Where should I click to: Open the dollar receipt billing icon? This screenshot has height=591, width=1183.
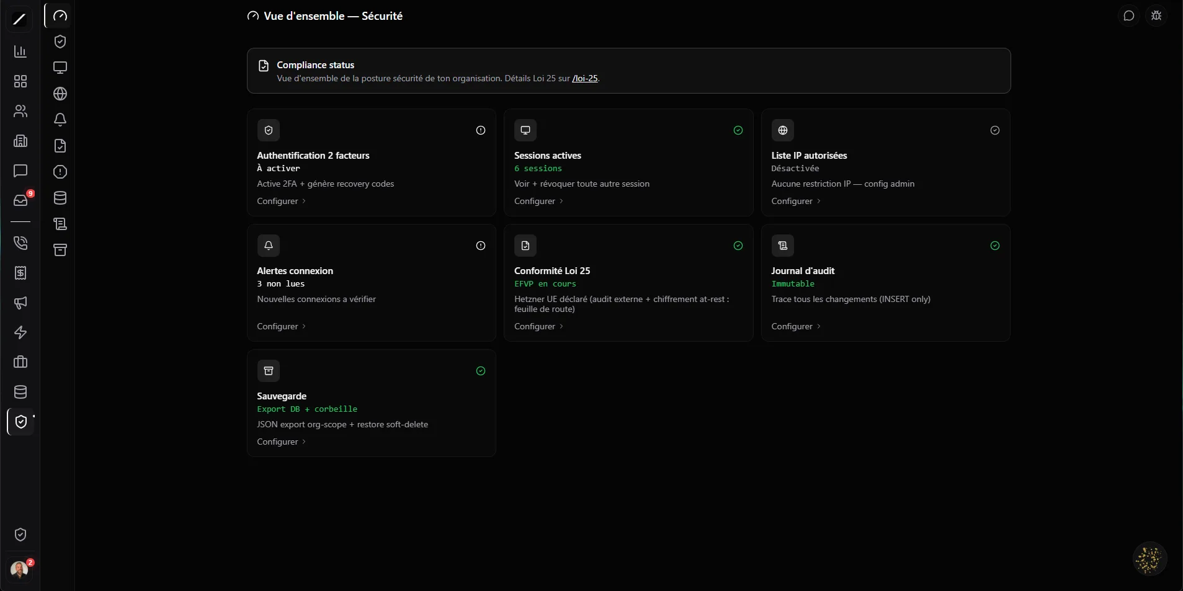(20, 273)
